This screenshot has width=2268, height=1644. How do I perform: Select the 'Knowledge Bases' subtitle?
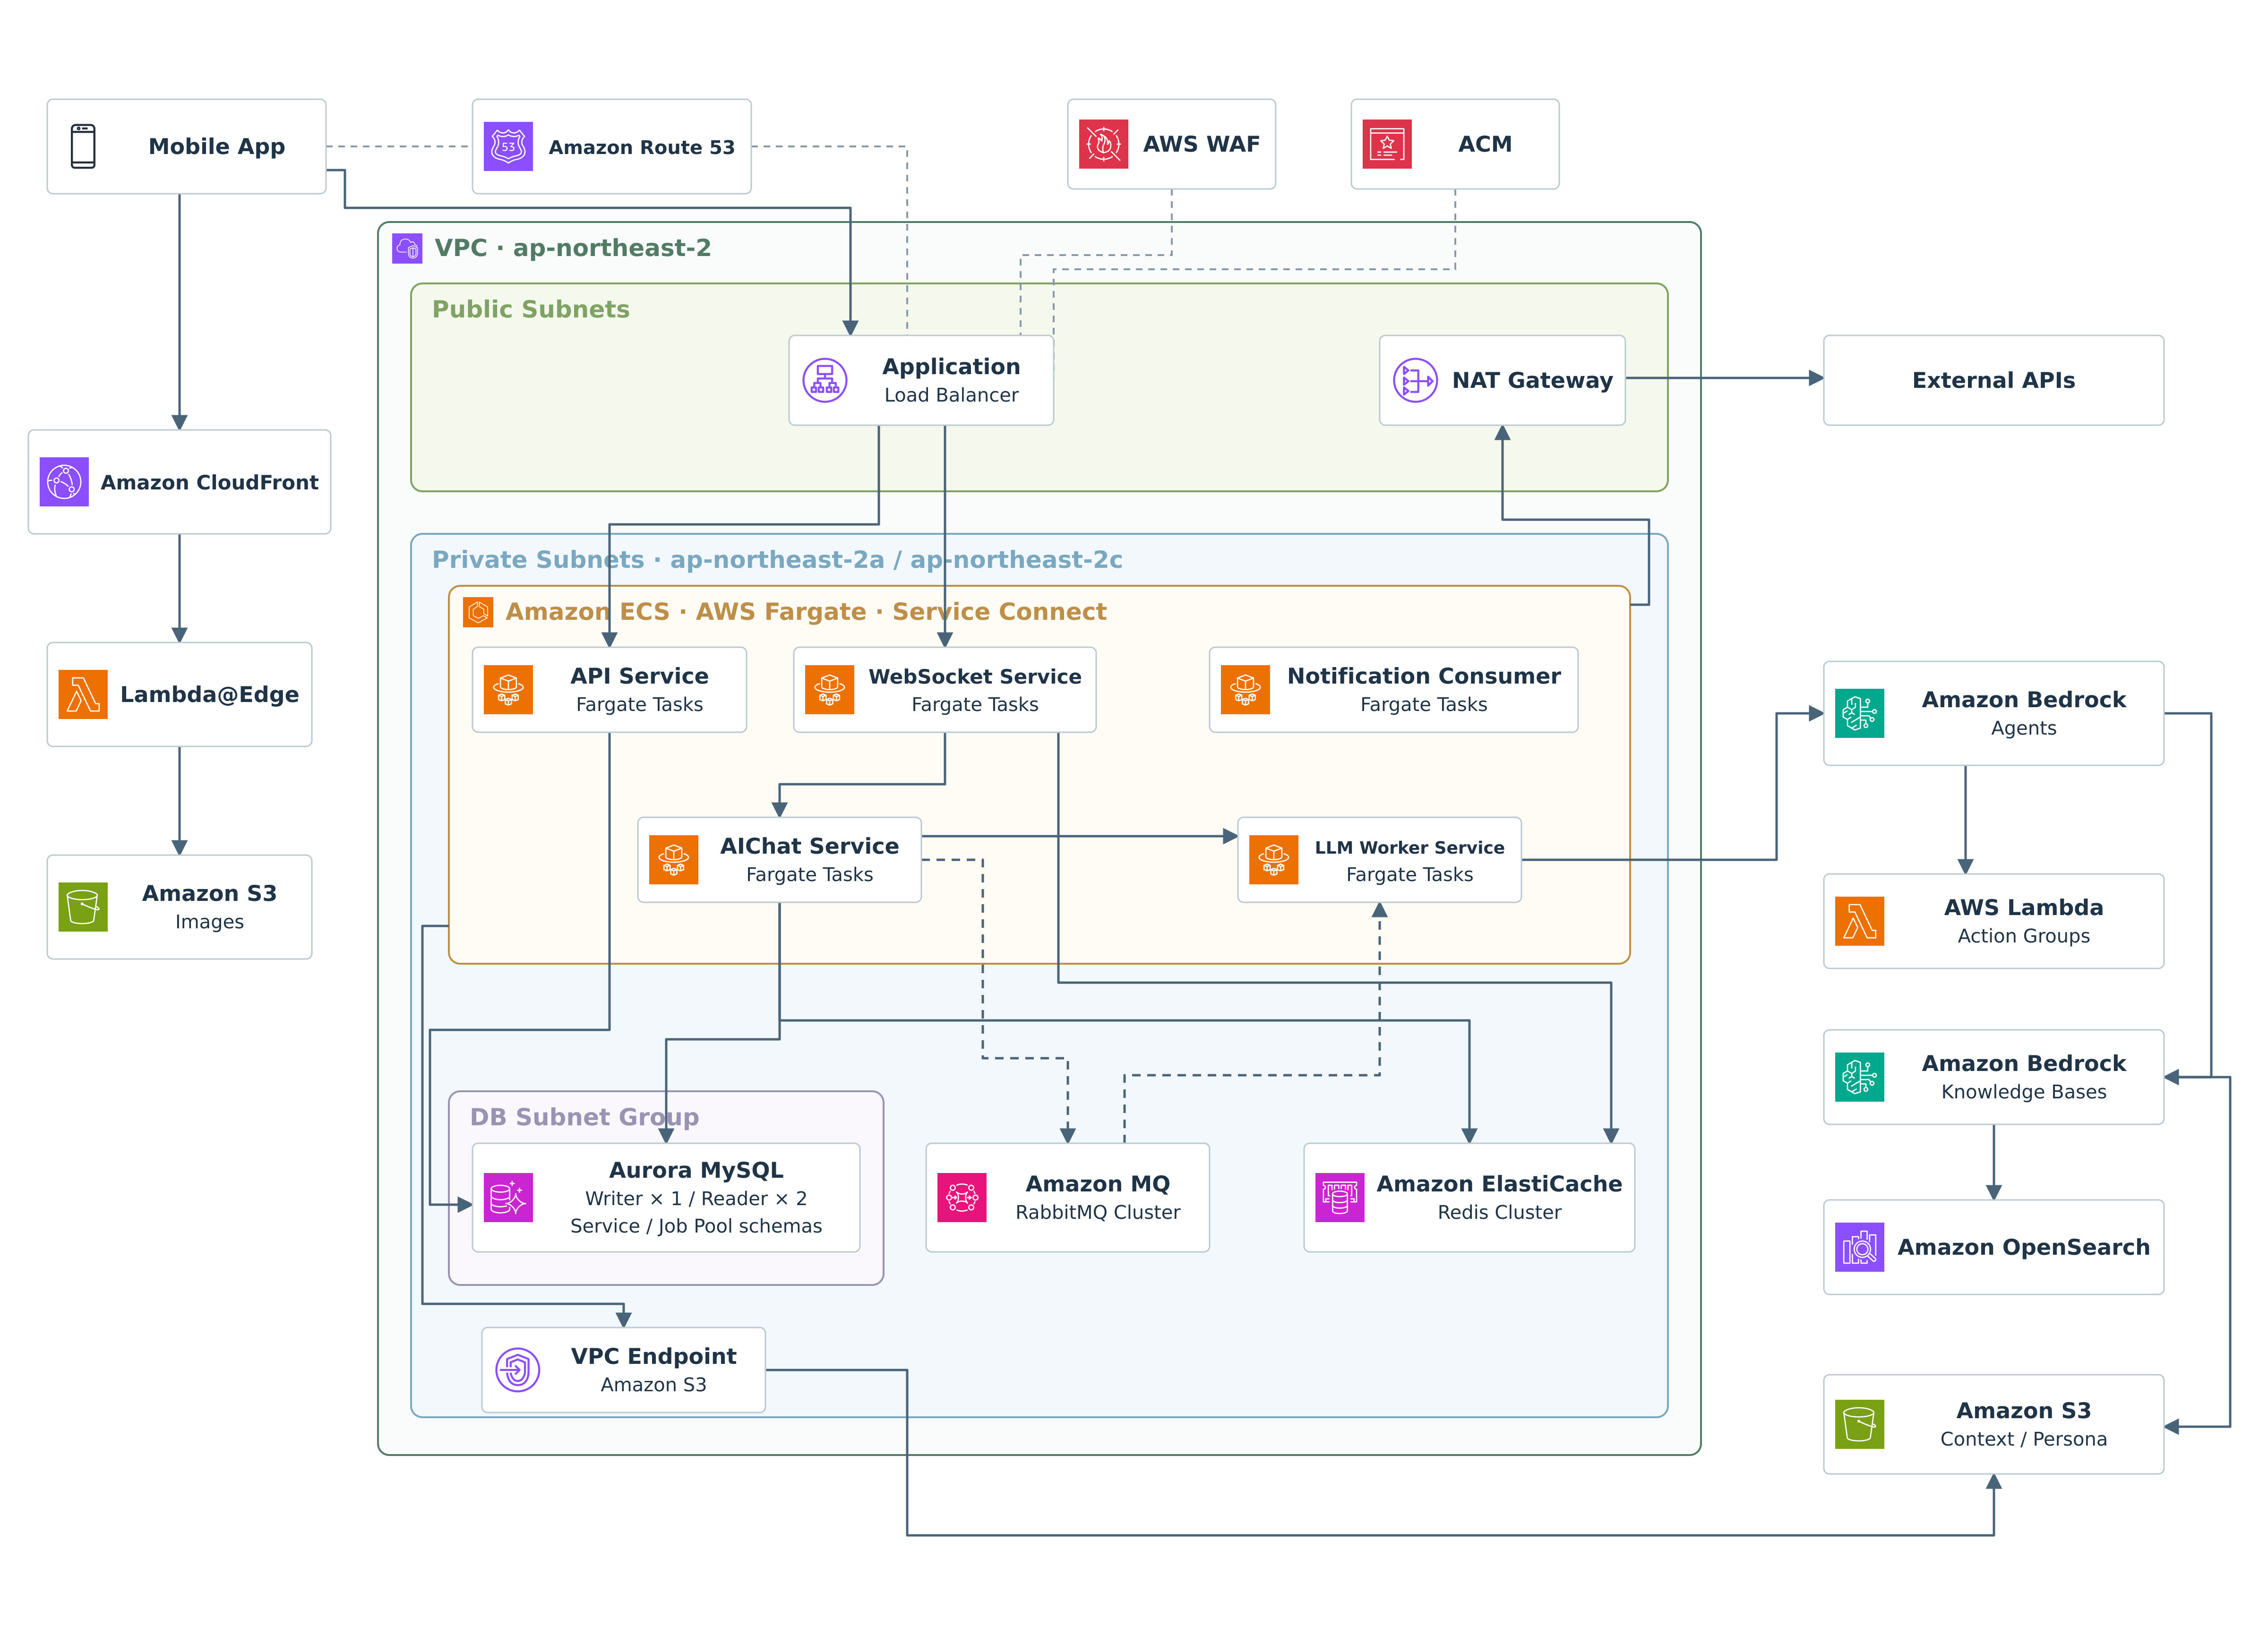[2024, 1092]
